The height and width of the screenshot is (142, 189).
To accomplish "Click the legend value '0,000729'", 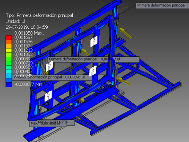I will (x=24, y=63).
